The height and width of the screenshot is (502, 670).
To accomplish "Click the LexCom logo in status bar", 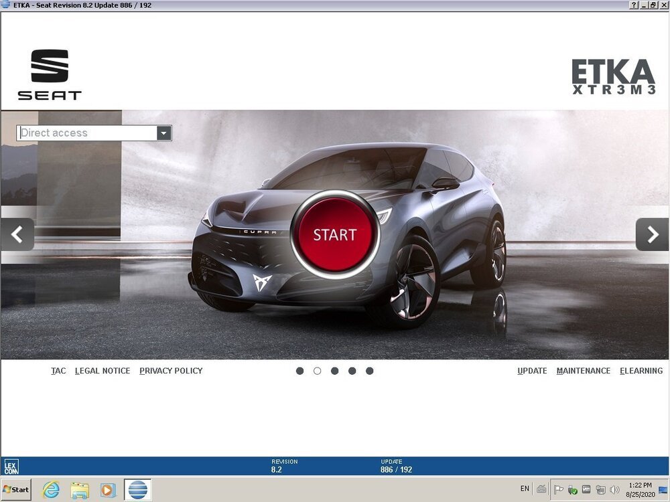I will click(11, 467).
